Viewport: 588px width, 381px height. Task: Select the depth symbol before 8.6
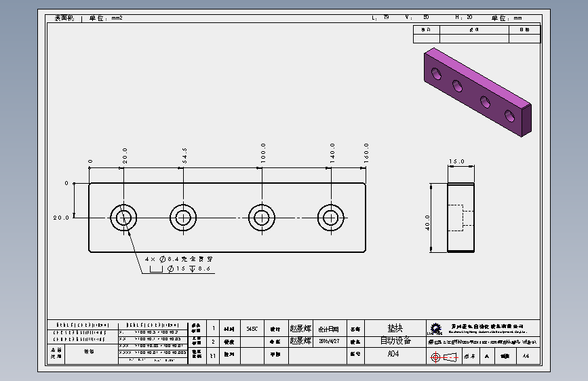pos(192,268)
